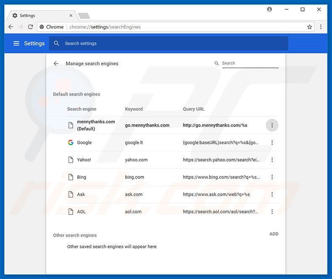
Task: Click ADD to add a search engine
Action: coord(274,234)
